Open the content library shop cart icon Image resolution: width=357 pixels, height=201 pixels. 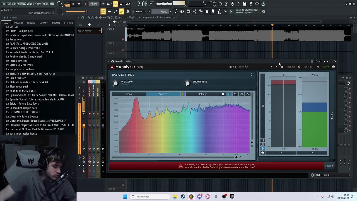231,11
